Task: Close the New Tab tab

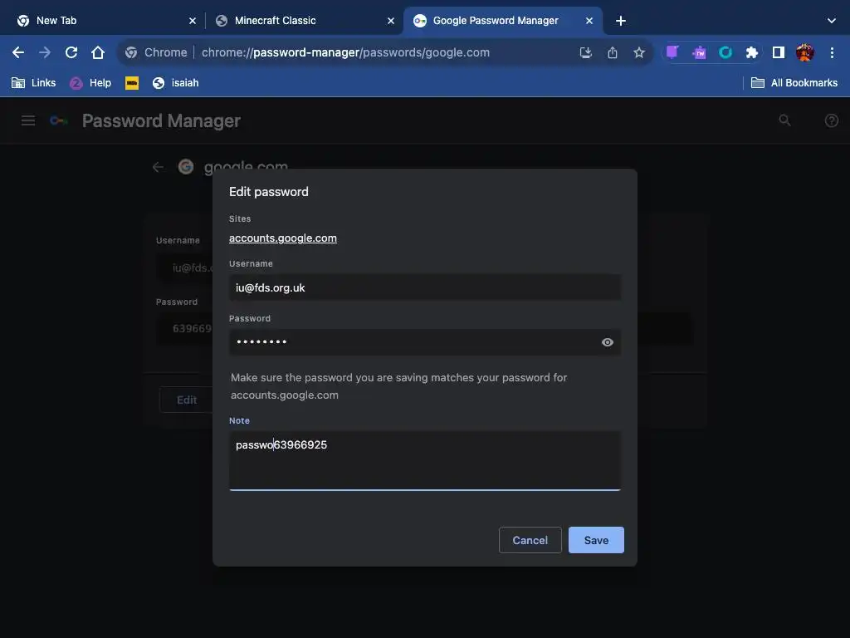Action: point(193,21)
